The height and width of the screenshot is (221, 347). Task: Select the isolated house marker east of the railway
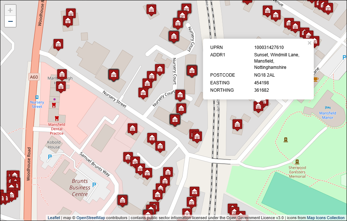click(237, 124)
